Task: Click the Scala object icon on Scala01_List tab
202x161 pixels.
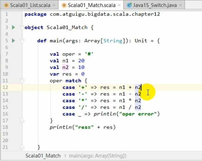Action: [x=6, y=5]
